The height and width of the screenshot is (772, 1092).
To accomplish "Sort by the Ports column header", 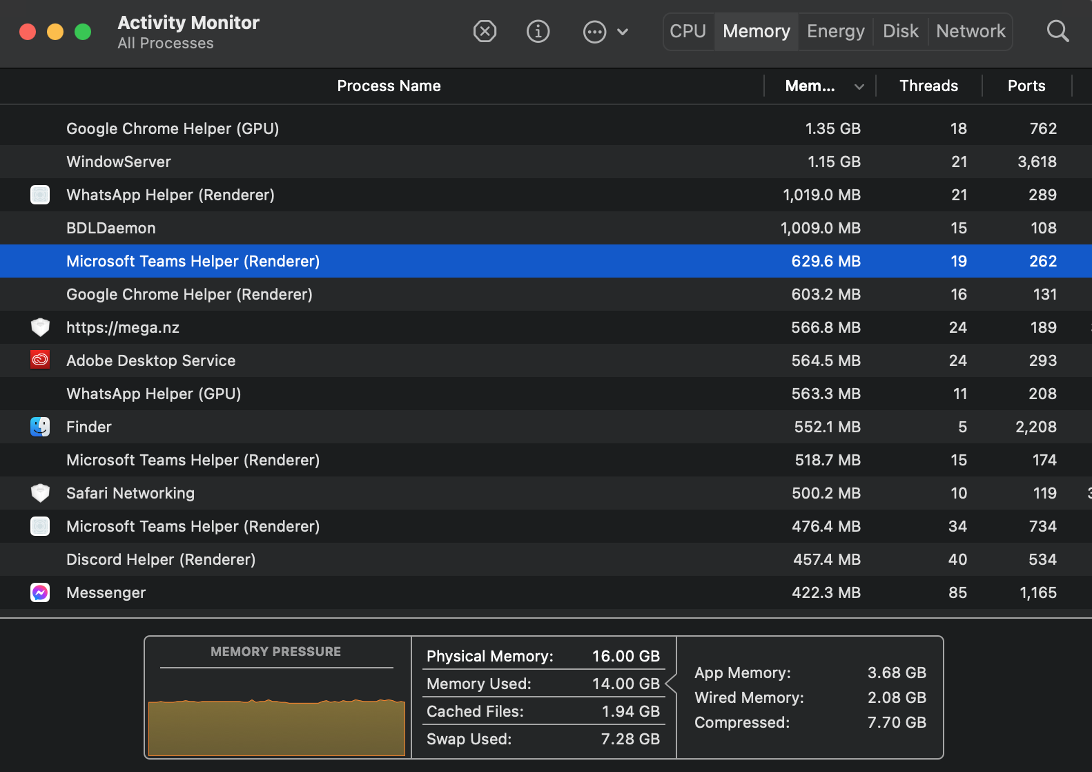I will [x=1026, y=86].
